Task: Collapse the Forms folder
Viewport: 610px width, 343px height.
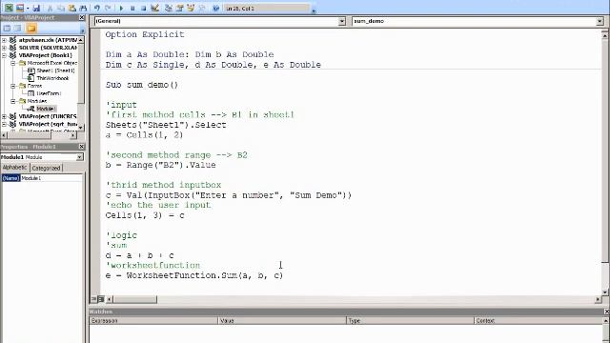Action: 12,86
